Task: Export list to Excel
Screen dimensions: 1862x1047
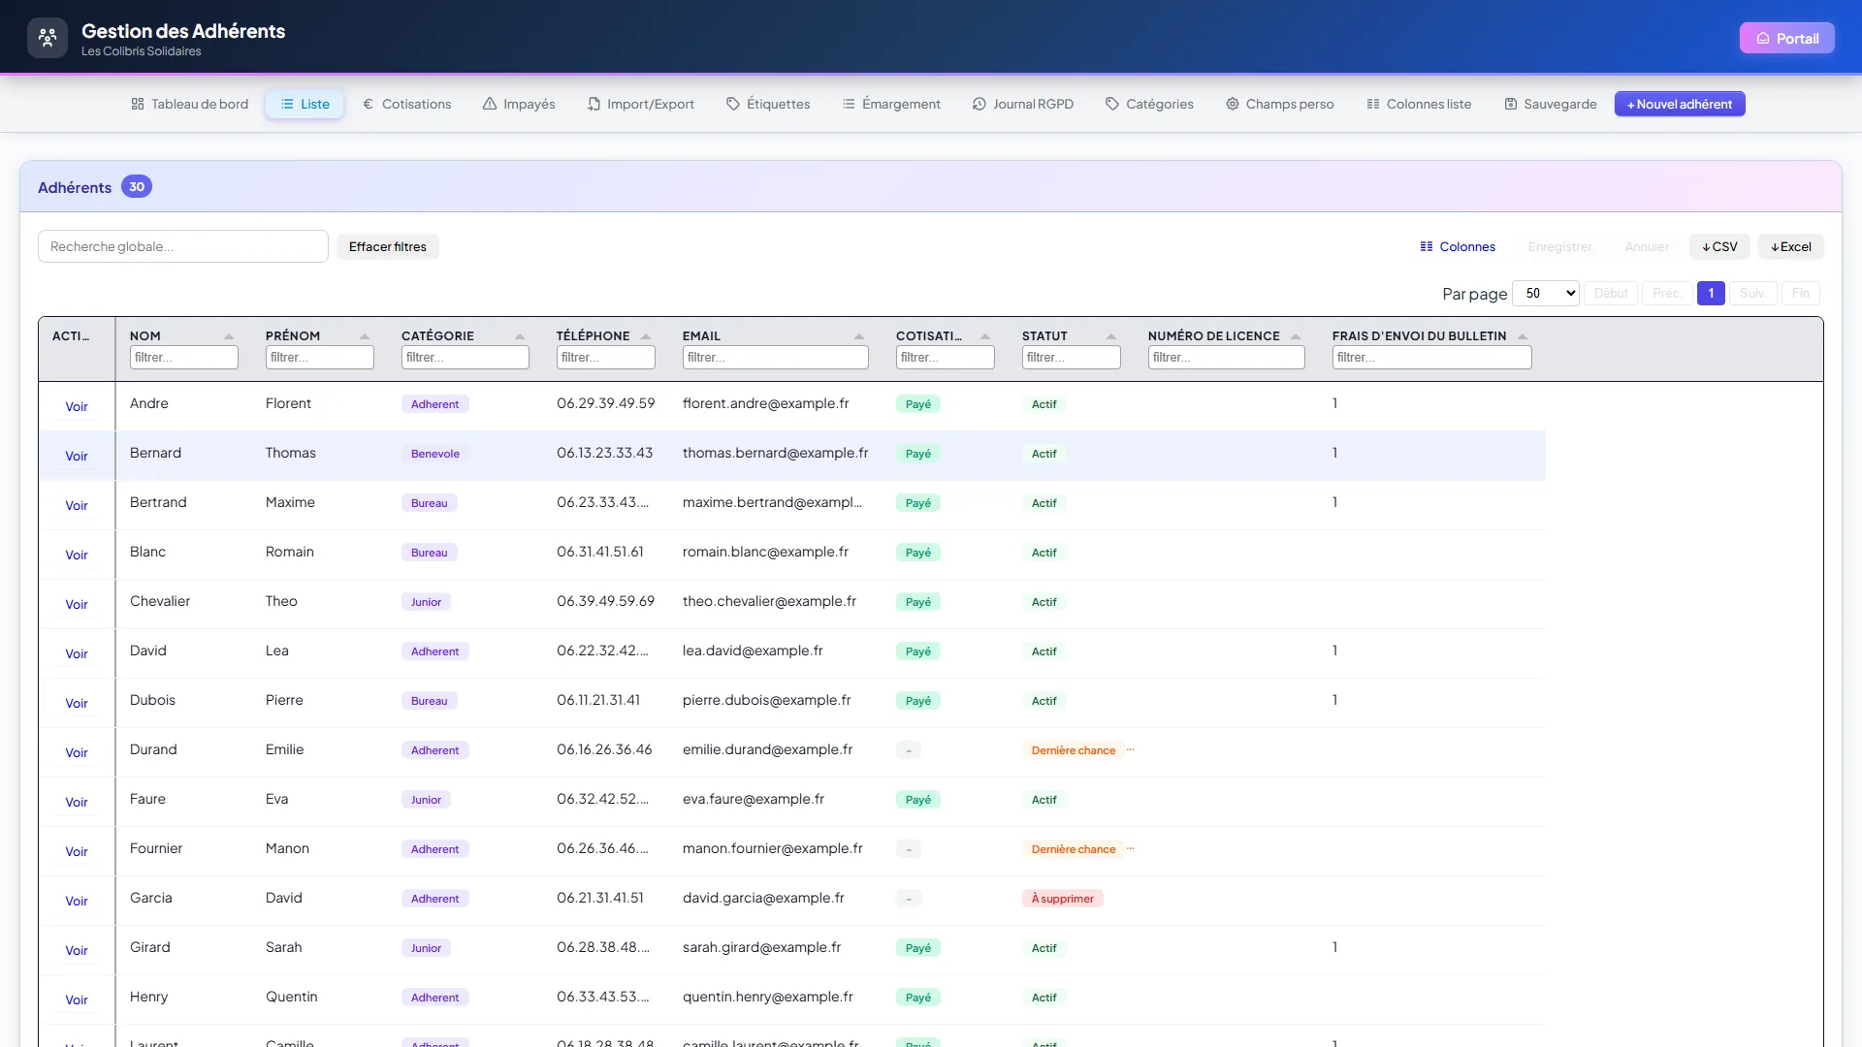Action: coord(1791,246)
